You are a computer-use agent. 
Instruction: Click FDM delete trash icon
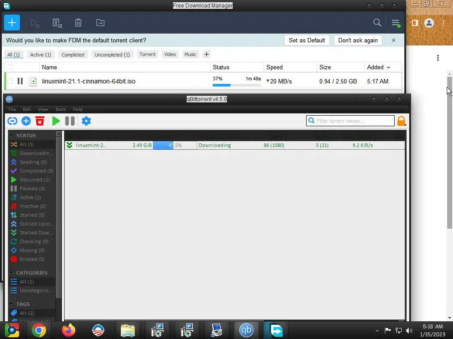click(78, 23)
